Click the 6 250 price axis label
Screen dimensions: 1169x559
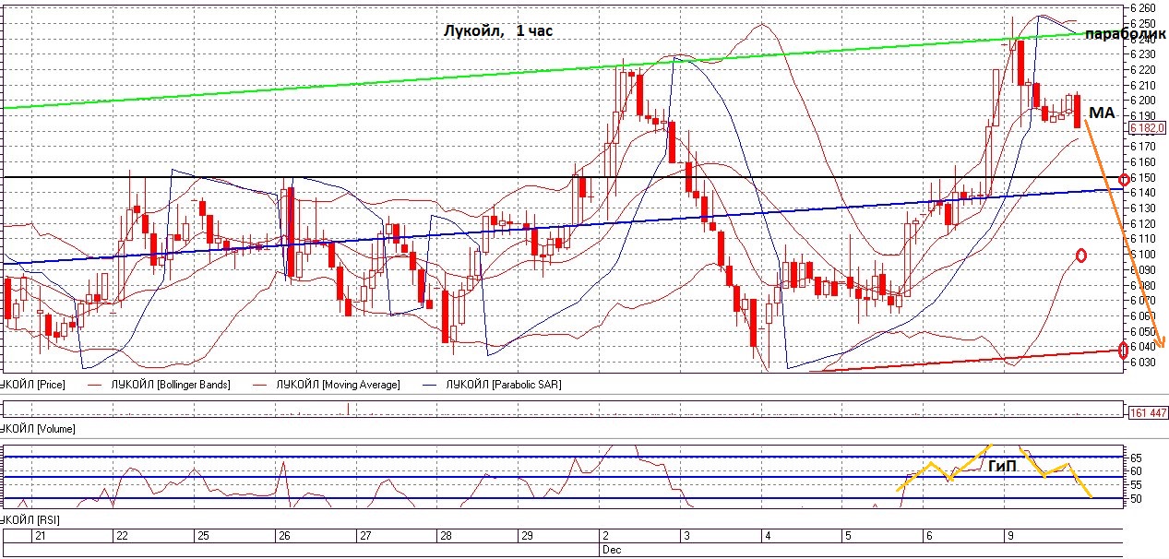(x=1145, y=23)
